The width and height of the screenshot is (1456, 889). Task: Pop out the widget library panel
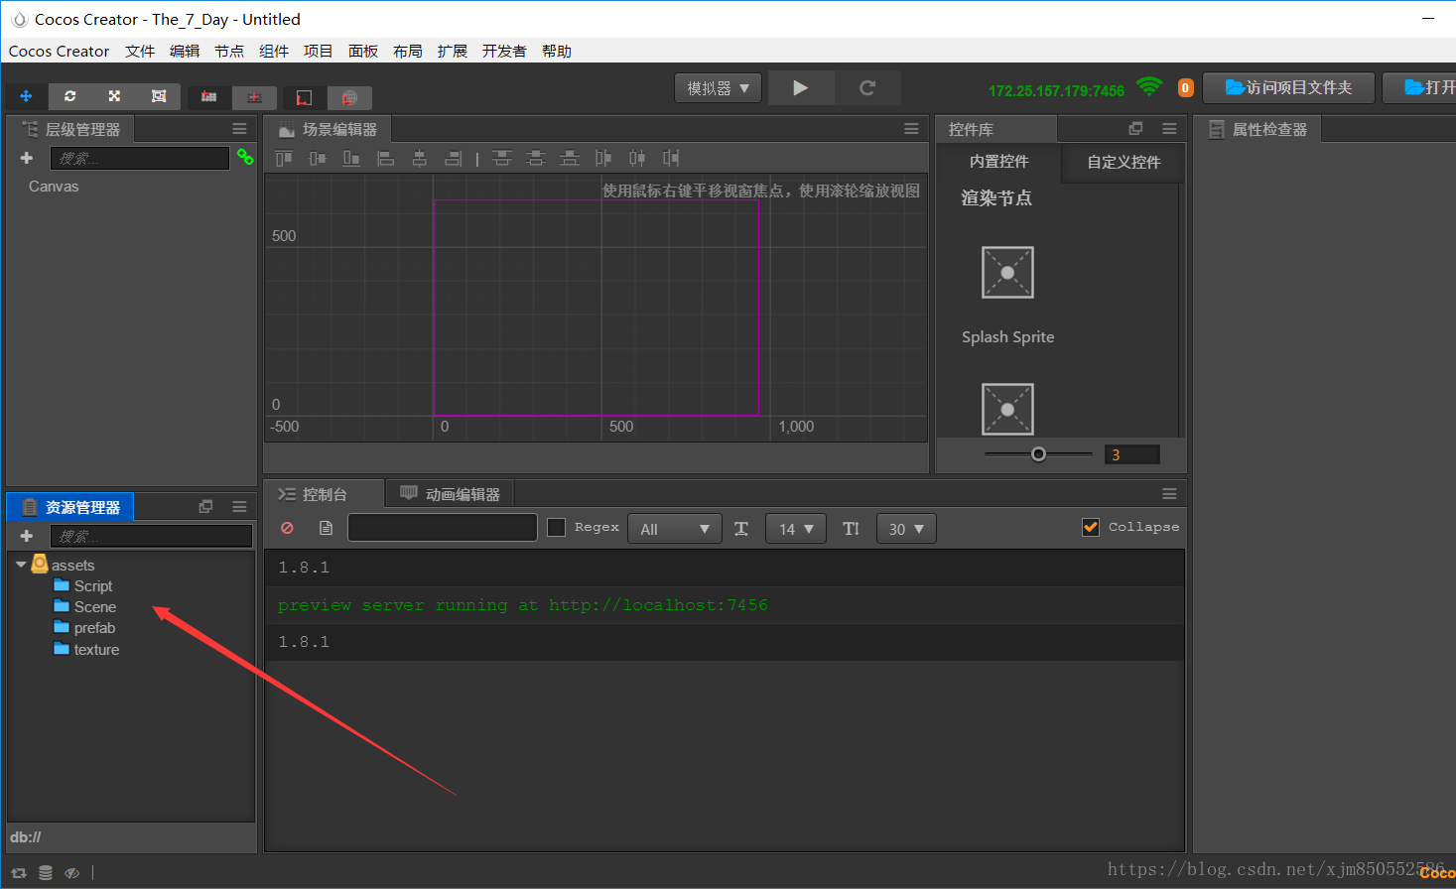[x=1135, y=129]
